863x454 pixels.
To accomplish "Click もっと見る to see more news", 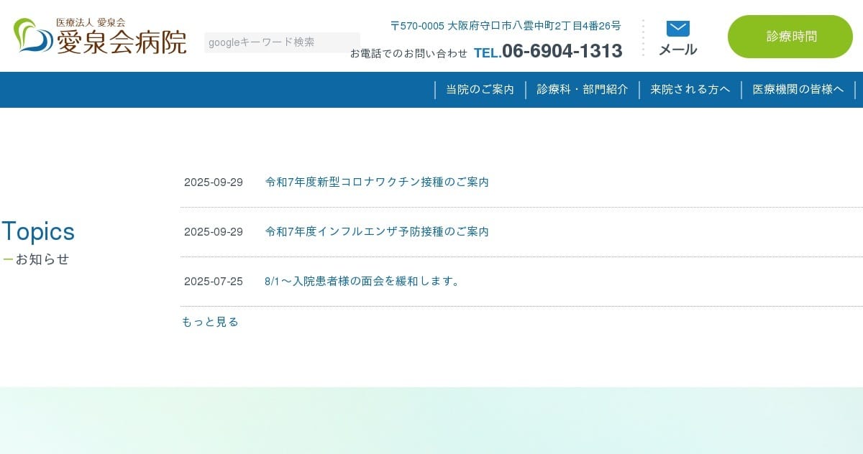I will pos(210,322).
